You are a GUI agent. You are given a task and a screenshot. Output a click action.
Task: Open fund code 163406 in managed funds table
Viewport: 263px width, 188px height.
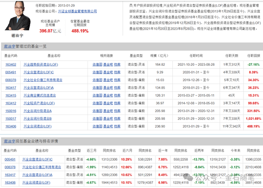tap(11, 126)
